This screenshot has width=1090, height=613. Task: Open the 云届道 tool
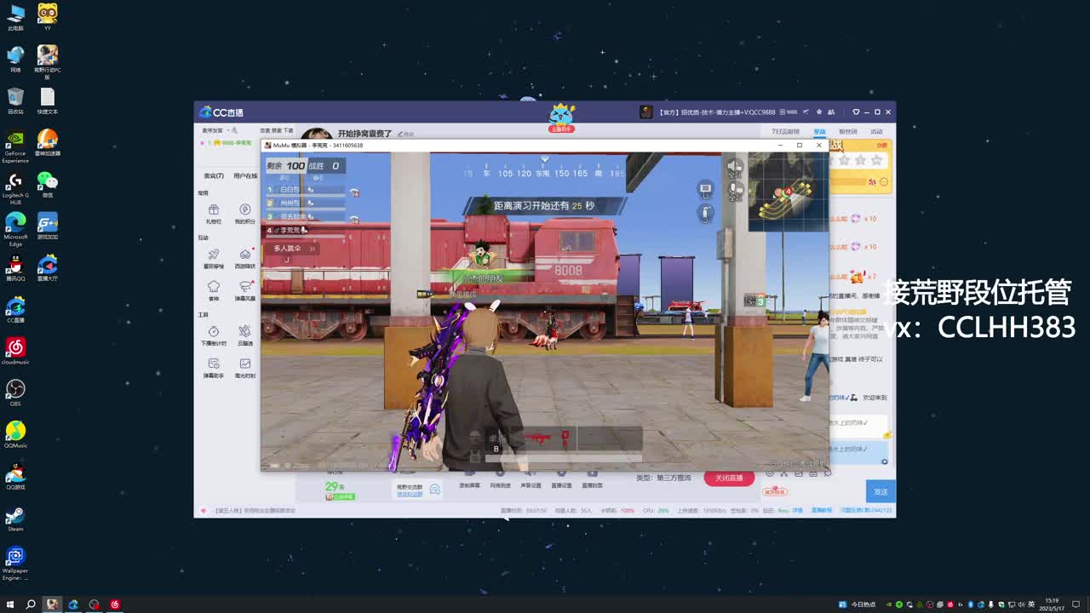click(x=245, y=335)
